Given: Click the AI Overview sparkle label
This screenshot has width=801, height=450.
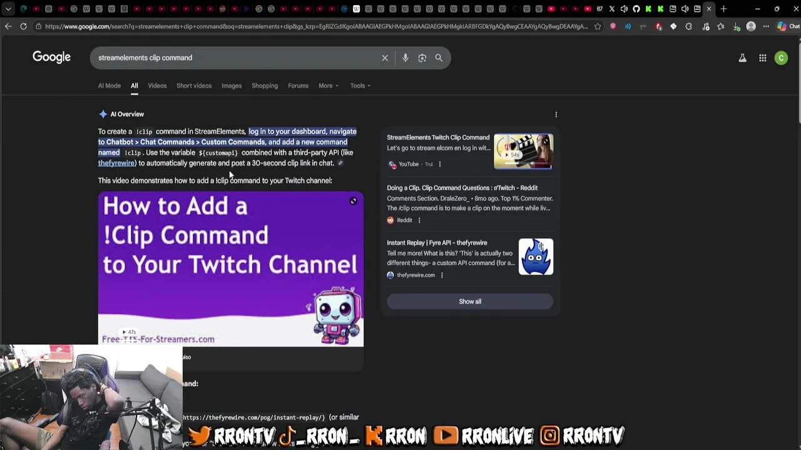Looking at the screenshot, I should 121,114.
